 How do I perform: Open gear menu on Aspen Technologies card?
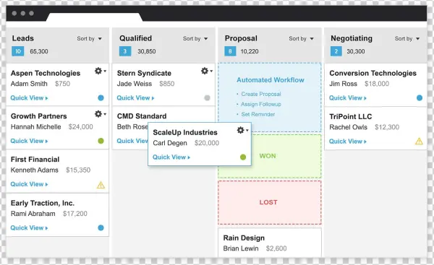tap(101, 71)
